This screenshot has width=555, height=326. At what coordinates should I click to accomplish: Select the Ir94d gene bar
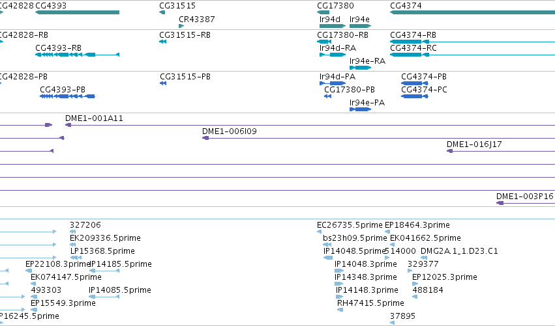click(333, 26)
